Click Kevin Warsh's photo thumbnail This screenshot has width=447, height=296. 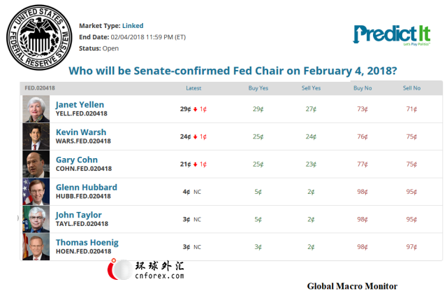[x=36, y=136]
